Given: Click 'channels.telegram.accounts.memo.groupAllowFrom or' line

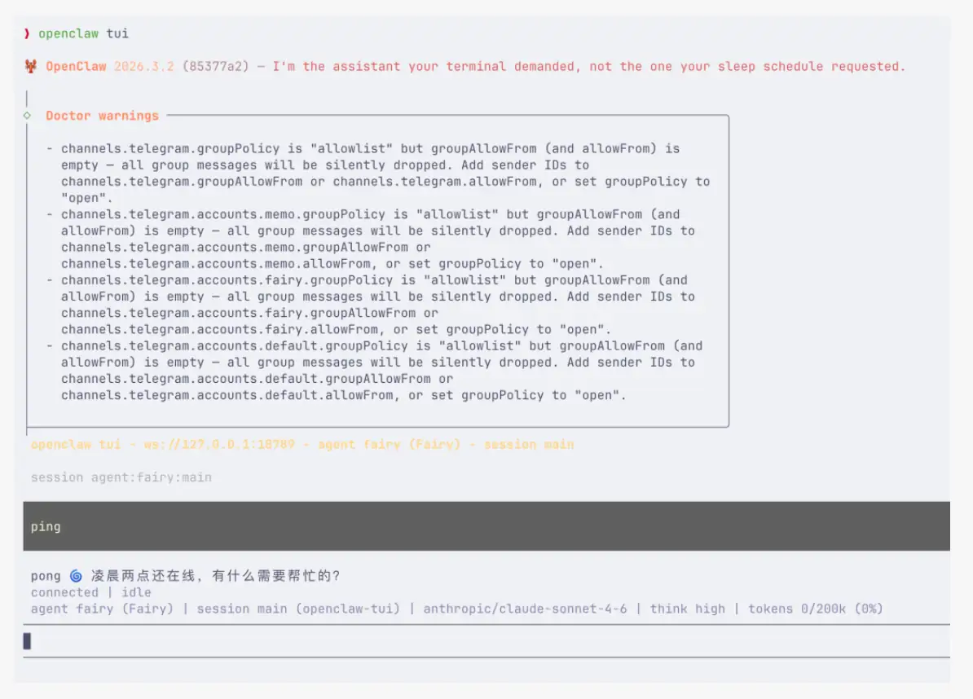Looking at the screenshot, I should (x=246, y=247).
